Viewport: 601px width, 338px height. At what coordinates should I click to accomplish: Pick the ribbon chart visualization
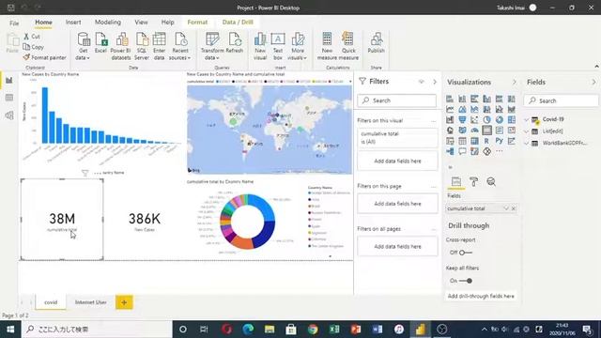click(511, 109)
